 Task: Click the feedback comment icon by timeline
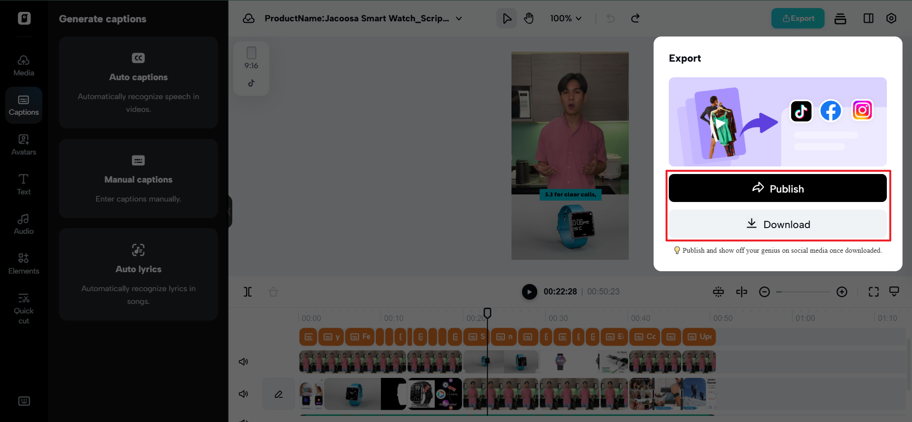pos(894,291)
